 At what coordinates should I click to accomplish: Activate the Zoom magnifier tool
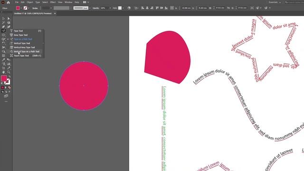(9, 72)
